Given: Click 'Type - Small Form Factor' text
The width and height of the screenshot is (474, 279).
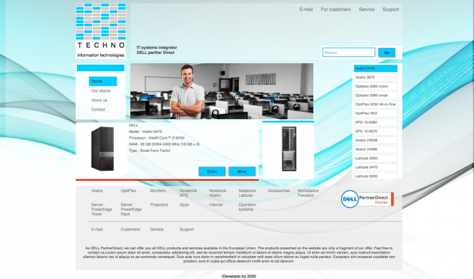Looking at the screenshot, I should click(149, 151).
